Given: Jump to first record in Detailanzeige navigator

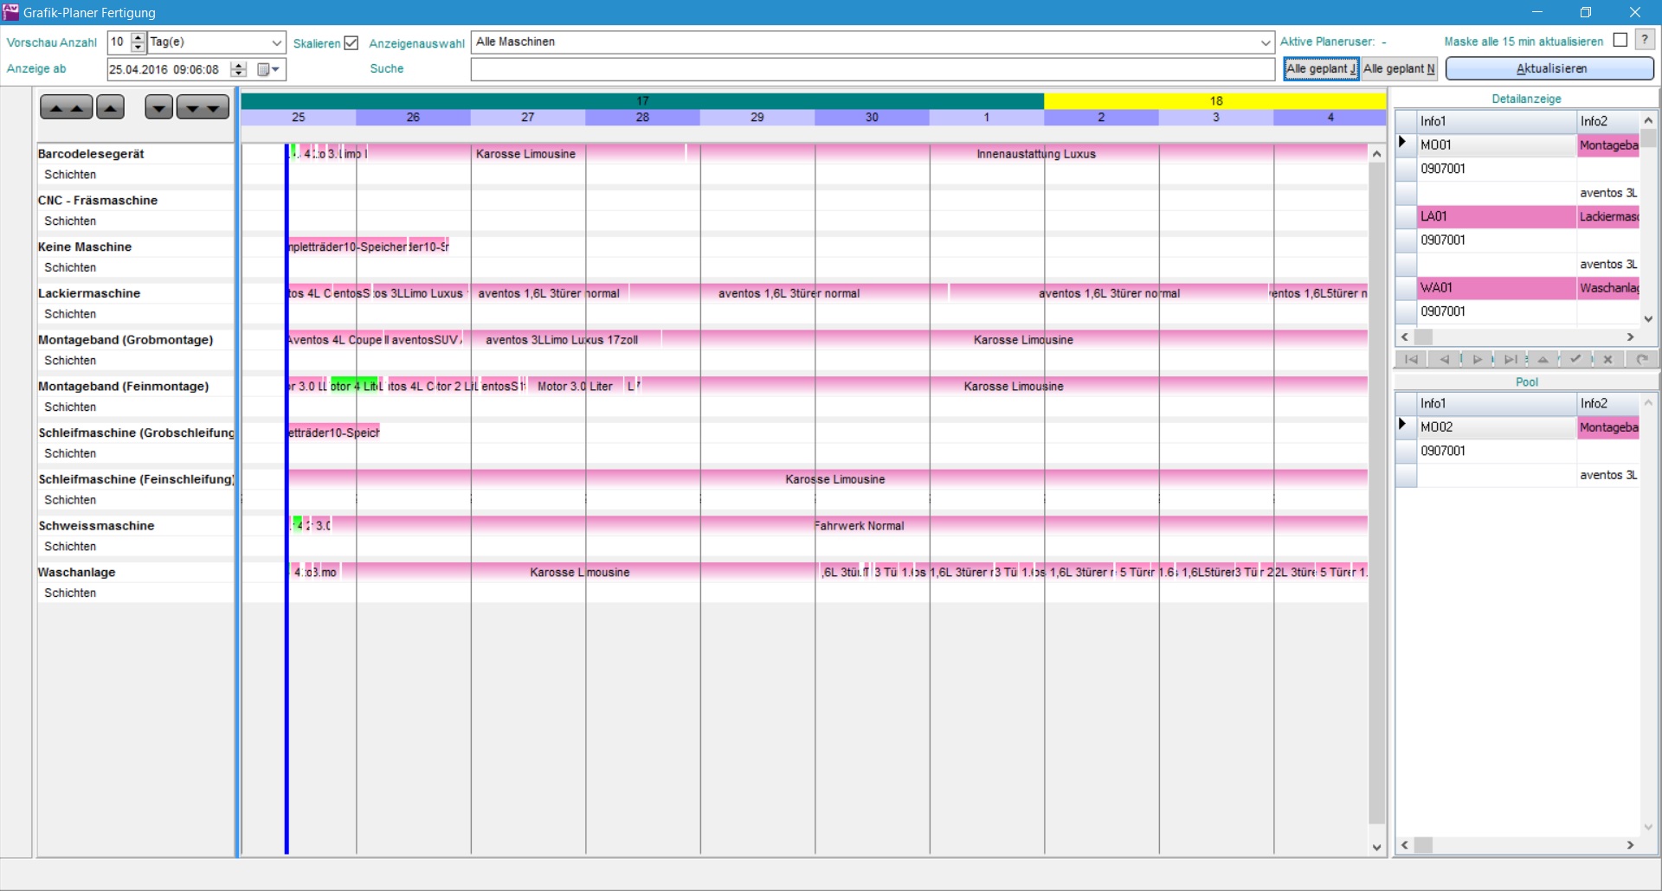Looking at the screenshot, I should point(1411,360).
